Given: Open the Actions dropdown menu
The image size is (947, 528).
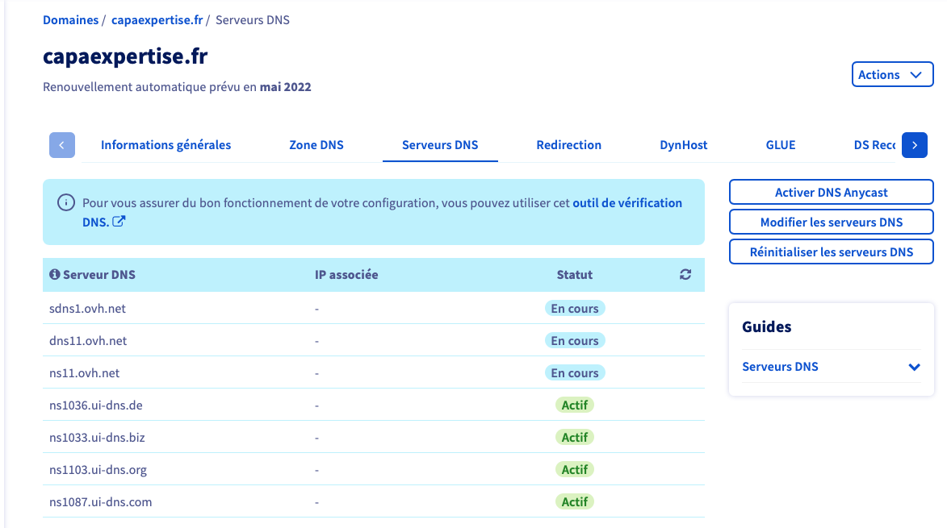Looking at the screenshot, I should click(x=892, y=75).
